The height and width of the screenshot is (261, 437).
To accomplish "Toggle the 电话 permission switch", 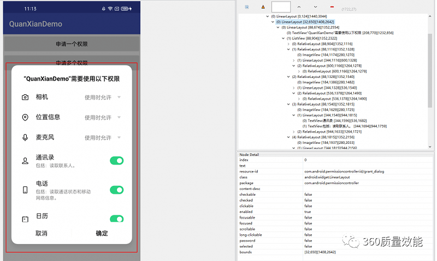I will coord(116,190).
